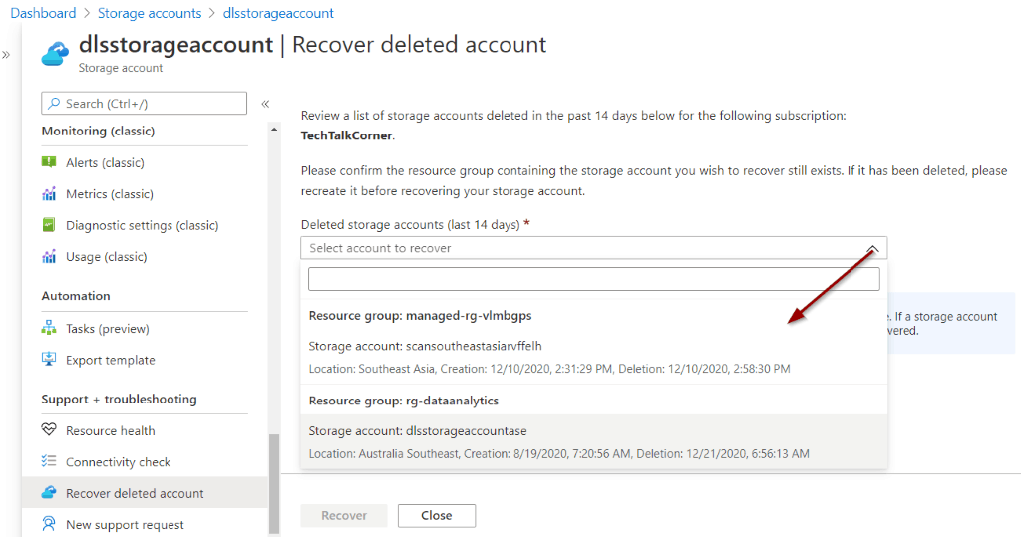Click Resource group: managed-rg-vlmbgps heading
The image size is (1021, 537).
click(420, 316)
